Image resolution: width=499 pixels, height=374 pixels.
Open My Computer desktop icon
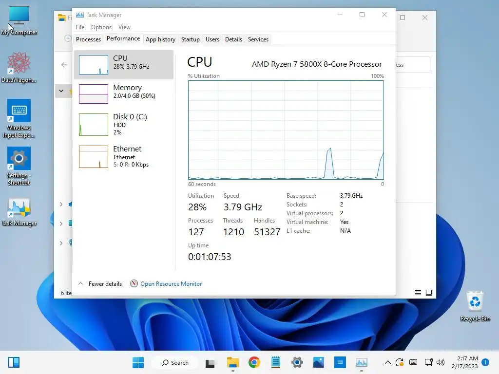tap(19, 20)
